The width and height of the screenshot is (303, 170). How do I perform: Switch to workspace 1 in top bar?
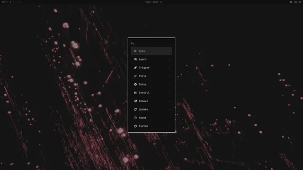tap(7, 2)
